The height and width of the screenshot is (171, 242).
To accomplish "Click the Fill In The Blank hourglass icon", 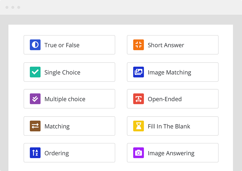I will point(138,126).
